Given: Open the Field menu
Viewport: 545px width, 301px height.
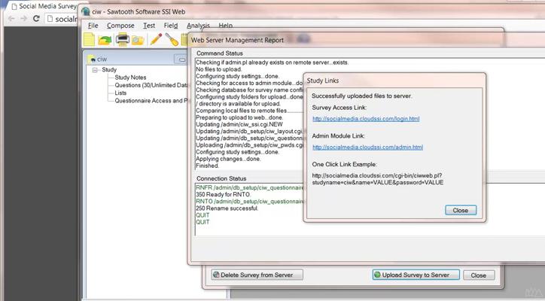Looking at the screenshot, I should coord(171,26).
